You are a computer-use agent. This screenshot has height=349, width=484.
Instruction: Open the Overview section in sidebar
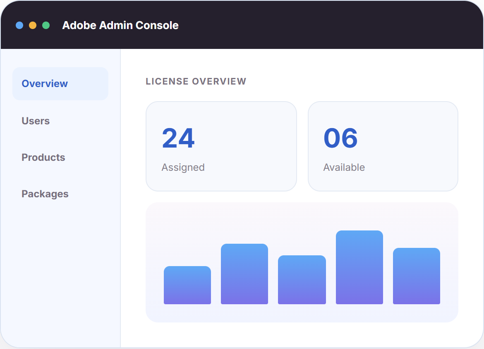pos(60,84)
